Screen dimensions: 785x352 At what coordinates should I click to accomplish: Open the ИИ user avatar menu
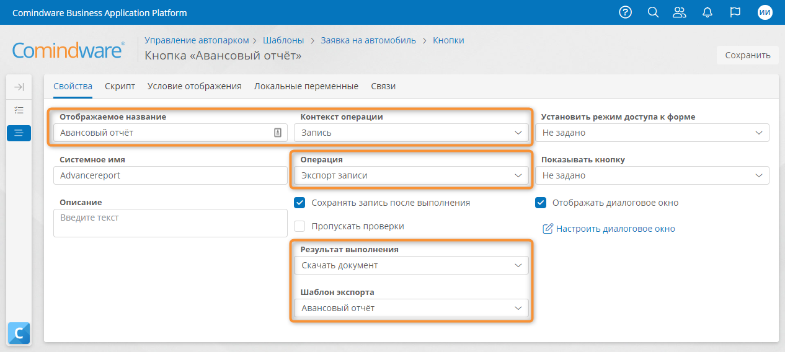click(x=765, y=12)
